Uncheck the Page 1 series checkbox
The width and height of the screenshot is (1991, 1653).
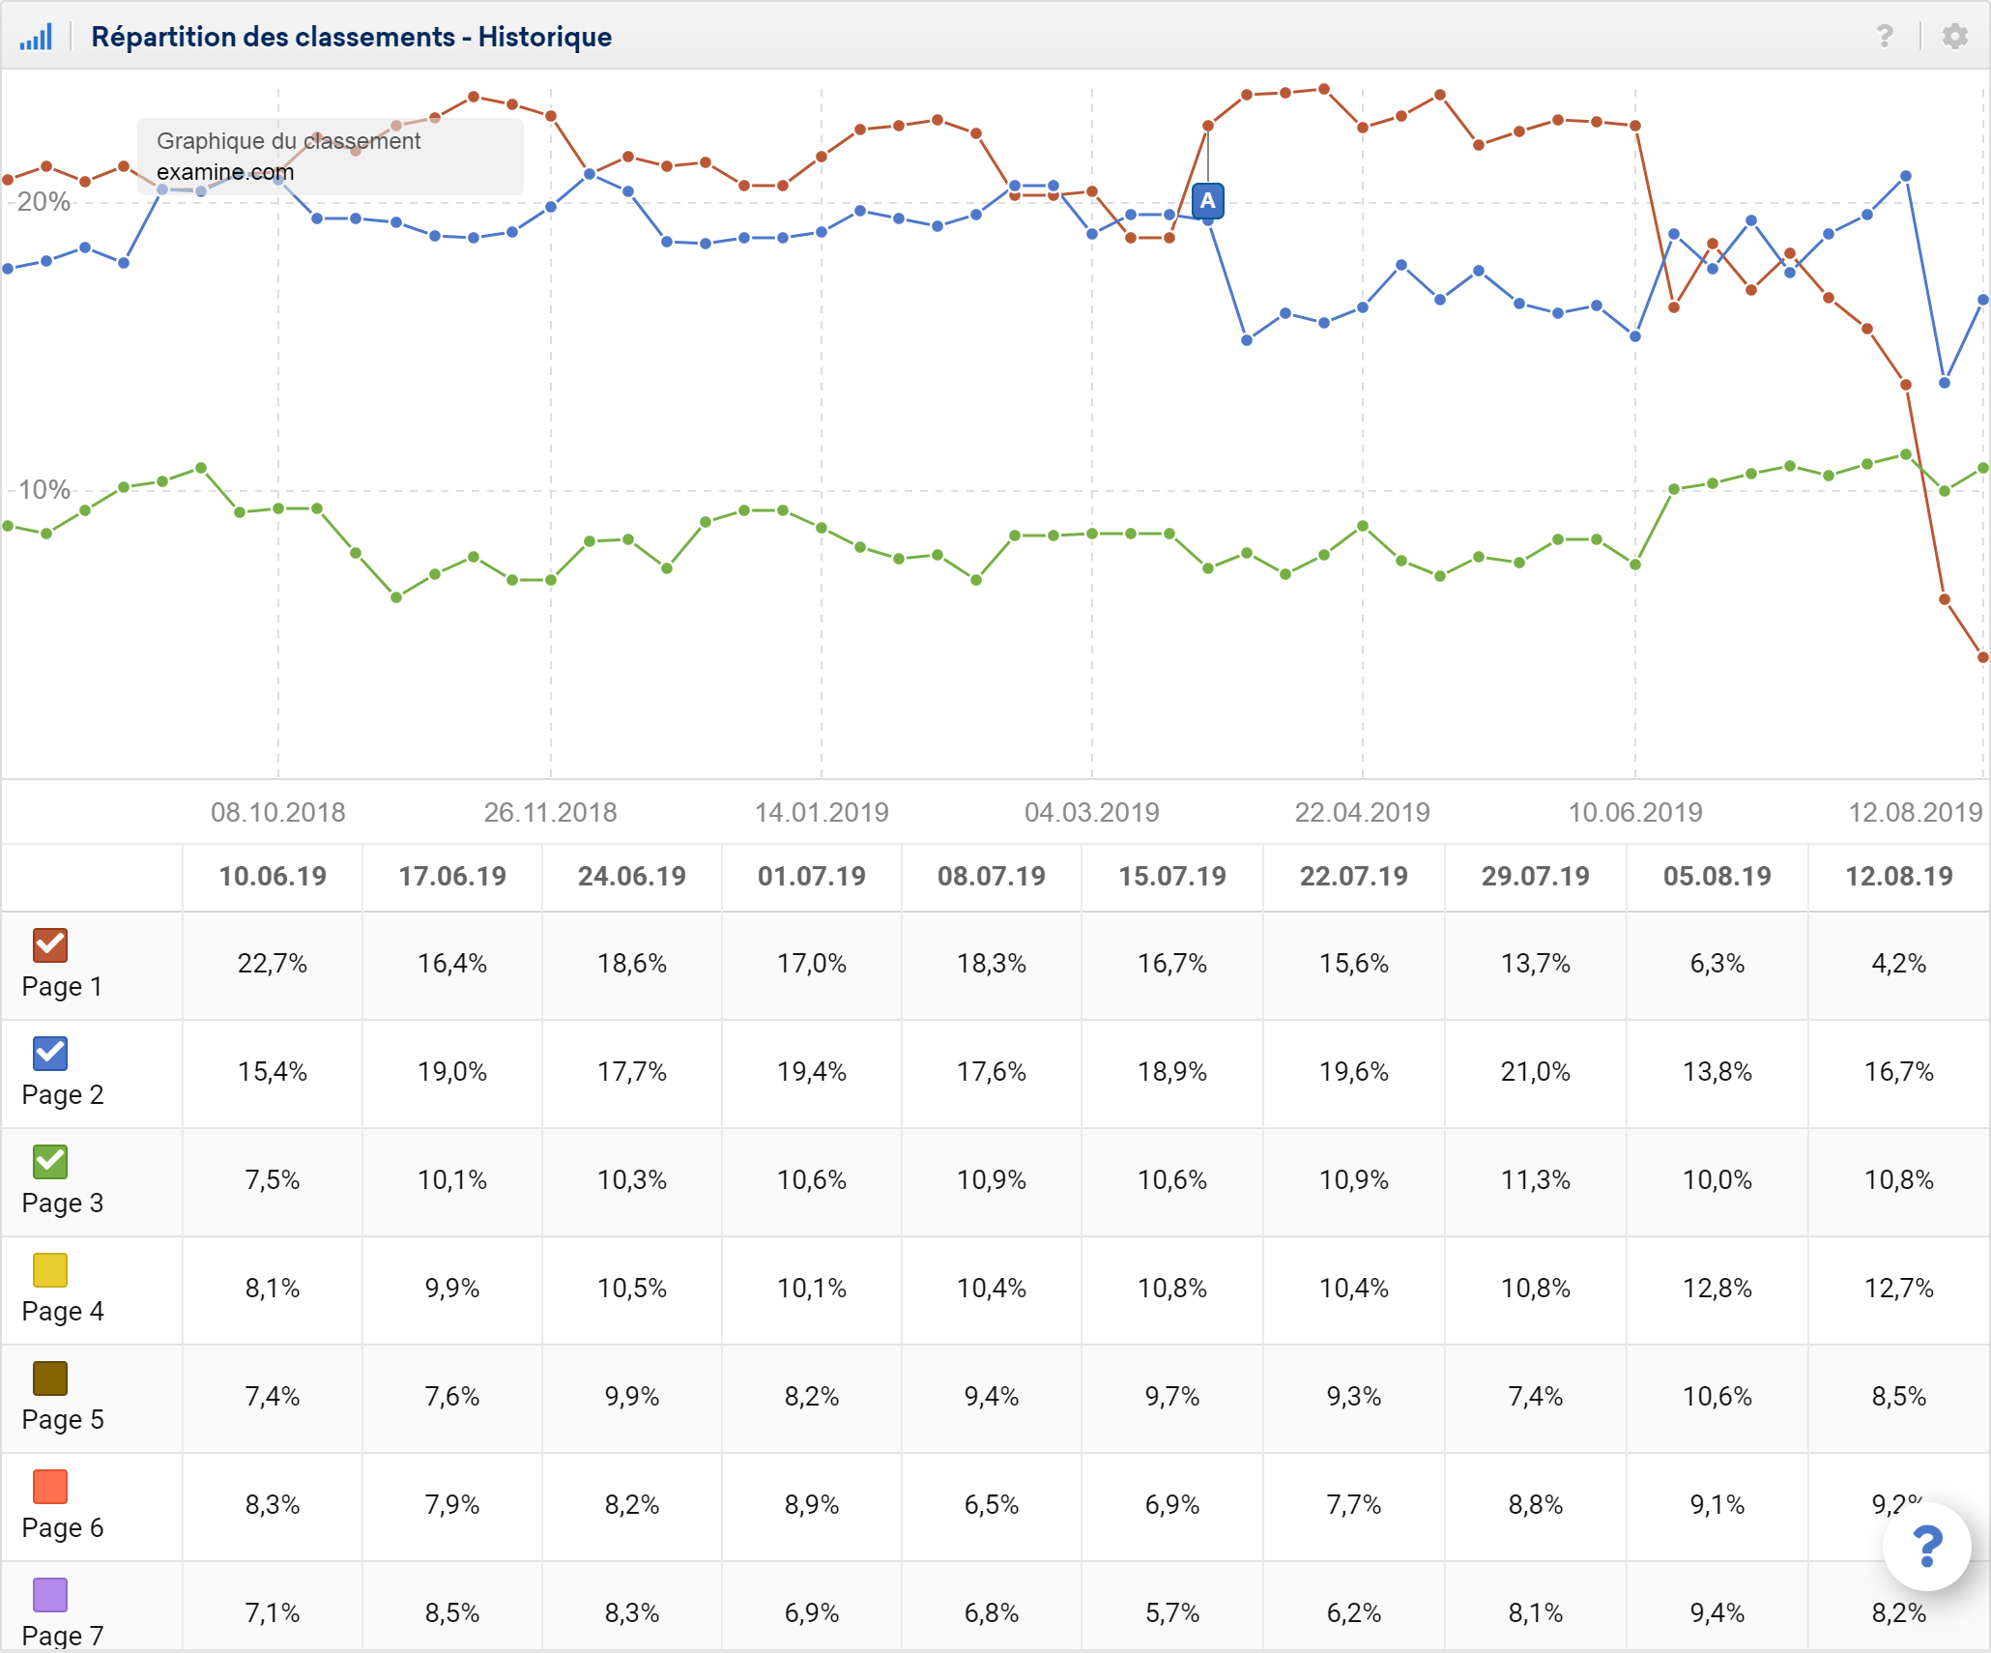click(x=50, y=944)
